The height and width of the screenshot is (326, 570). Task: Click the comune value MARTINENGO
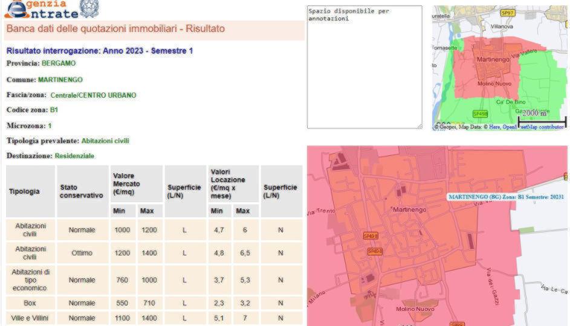(x=60, y=80)
